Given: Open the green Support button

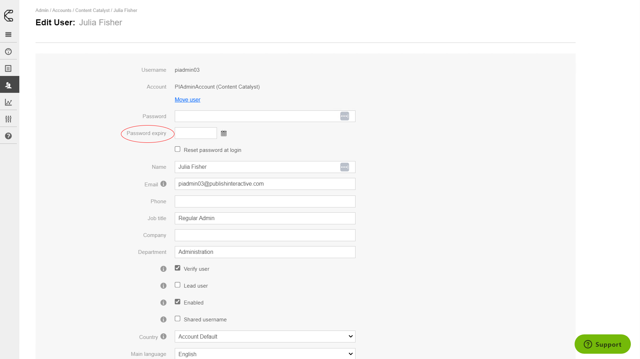Looking at the screenshot, I should tap(602, 344).
